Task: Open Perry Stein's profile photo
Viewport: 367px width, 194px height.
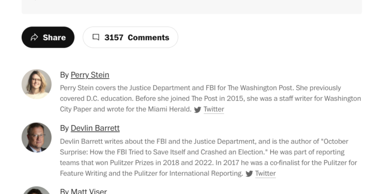Action: pyautogui.click(x=37, y=84)
